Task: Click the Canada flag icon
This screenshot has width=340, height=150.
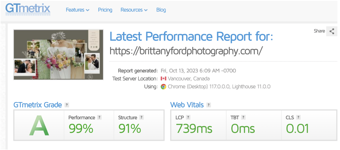Action: (x=163, y=79)
